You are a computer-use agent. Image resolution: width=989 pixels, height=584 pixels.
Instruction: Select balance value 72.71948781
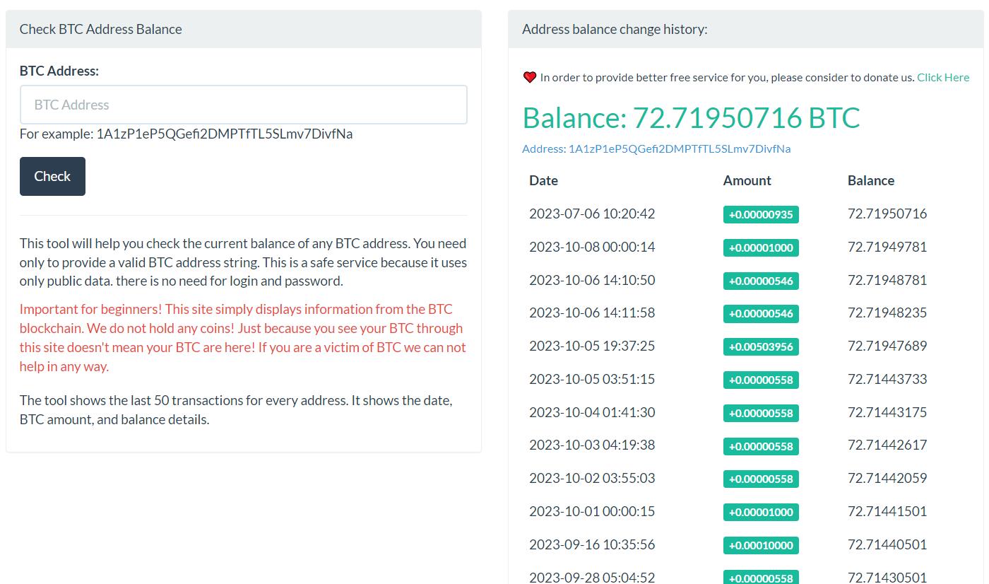pos(887,280)
